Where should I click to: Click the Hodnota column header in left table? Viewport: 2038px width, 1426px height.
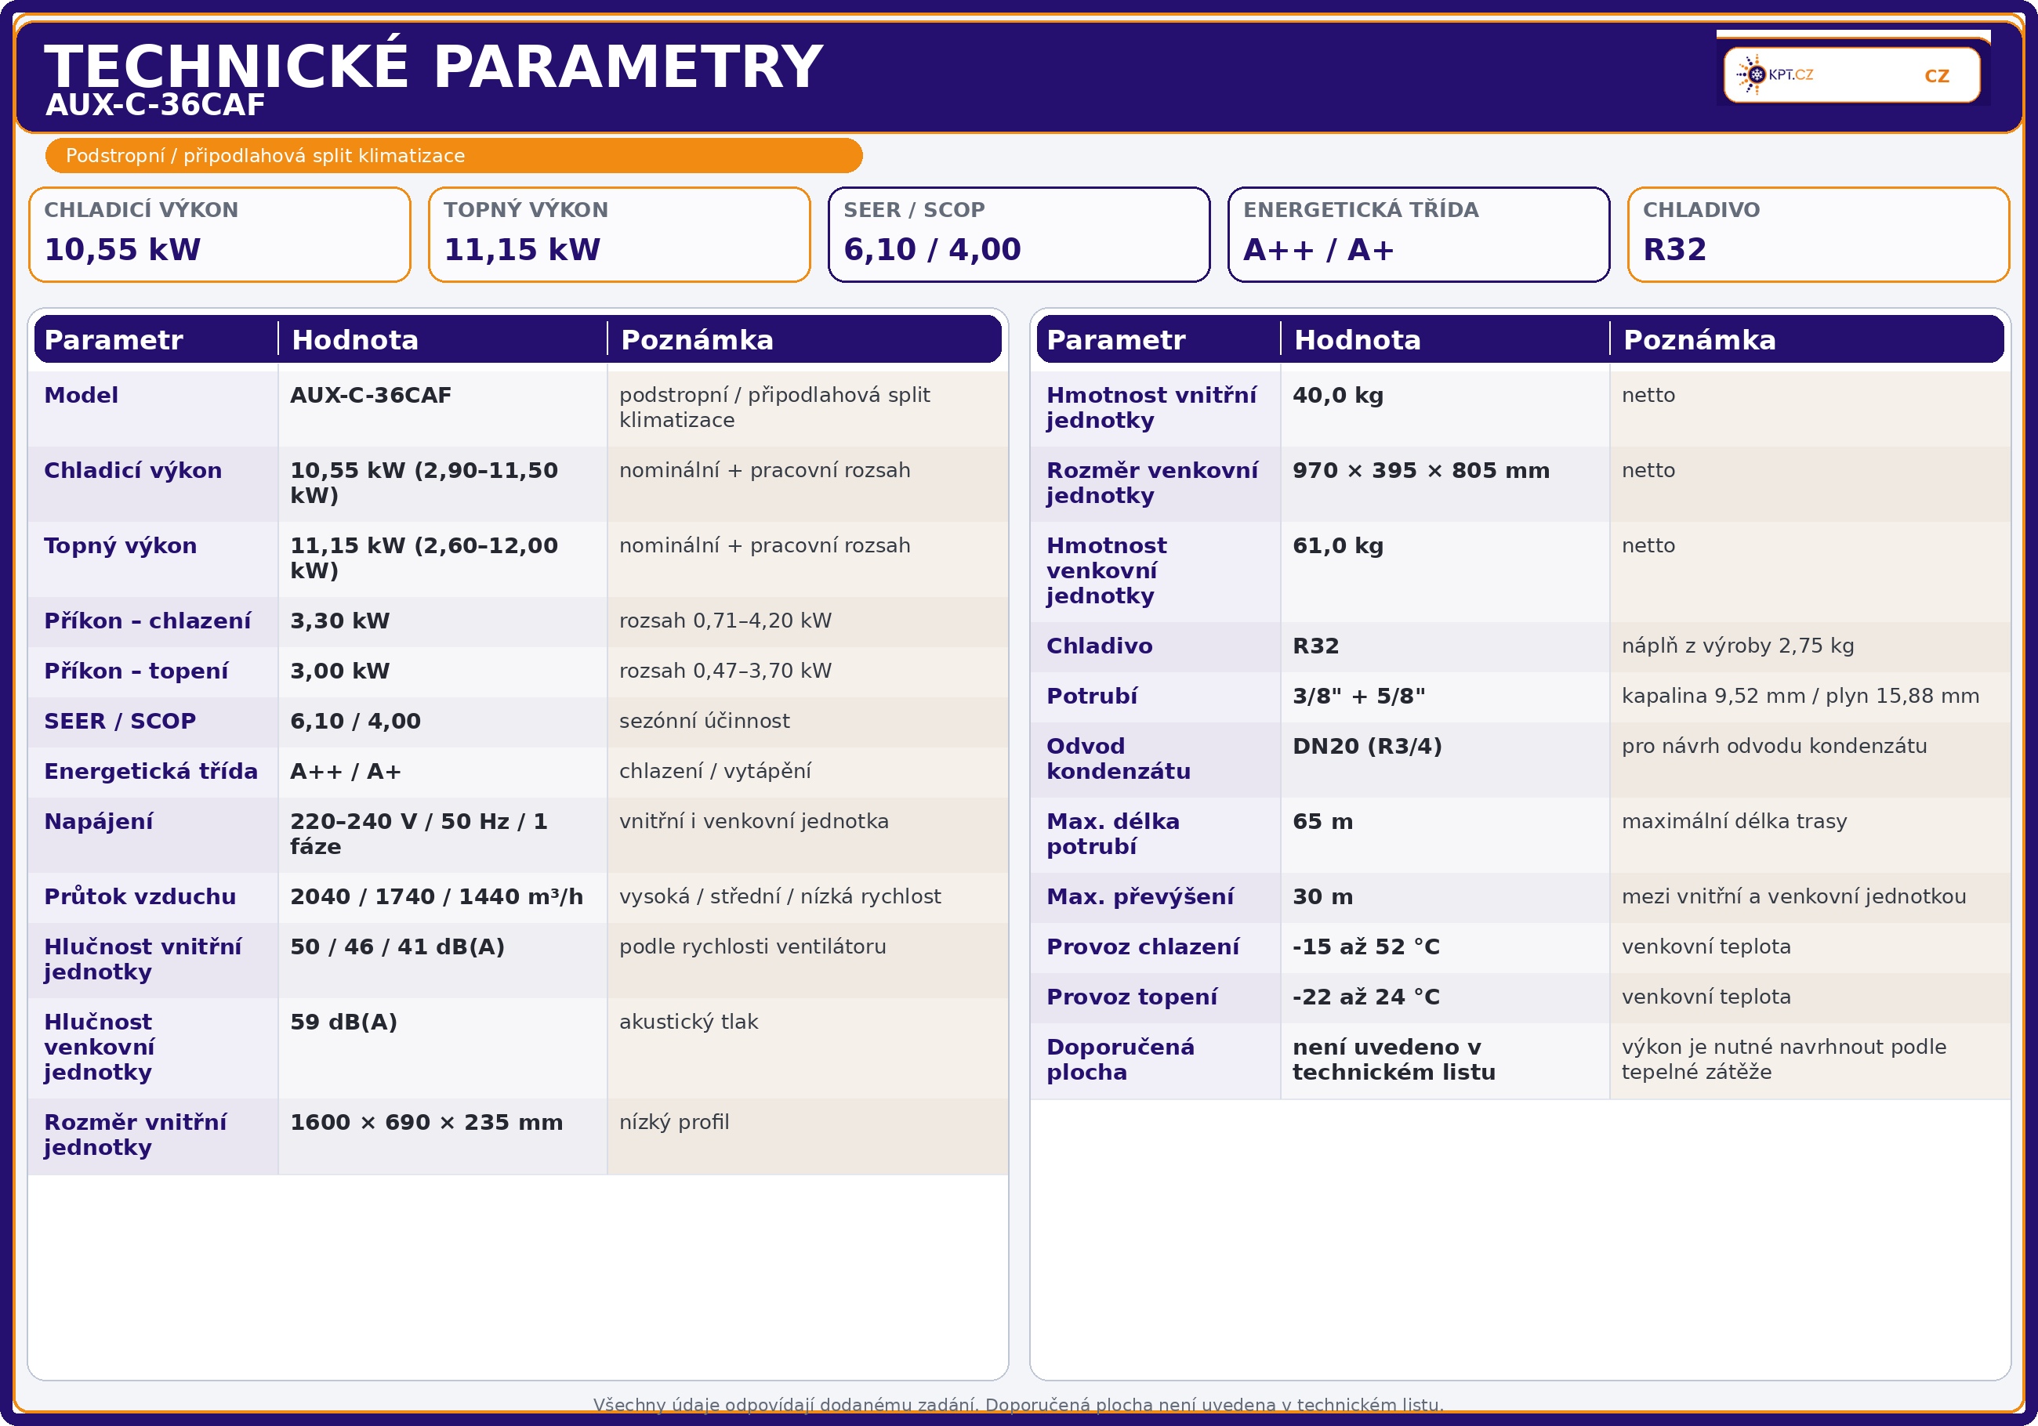point(355,340)
